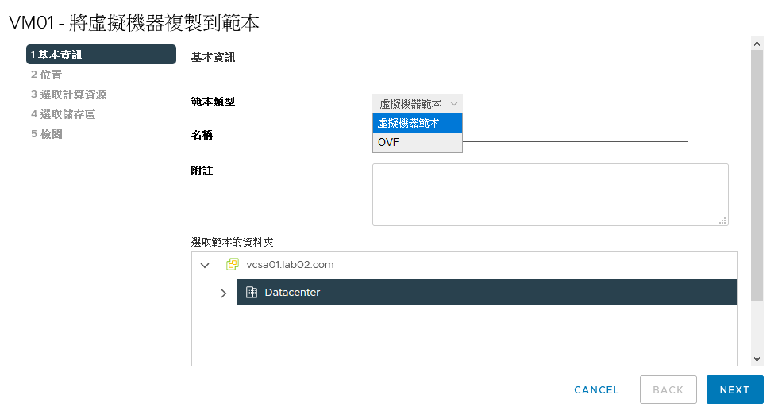Click the resize grip of 附註 textarea

pyautogui.click(x=722, y=220)
